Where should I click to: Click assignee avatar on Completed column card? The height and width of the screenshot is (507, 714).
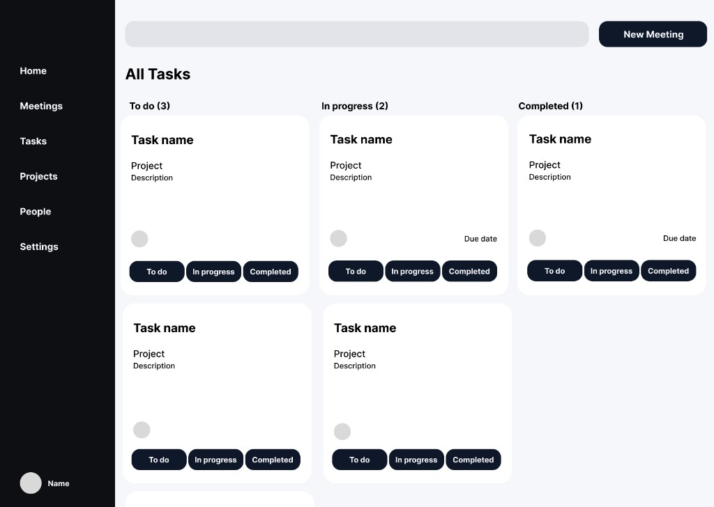(538, 237)
